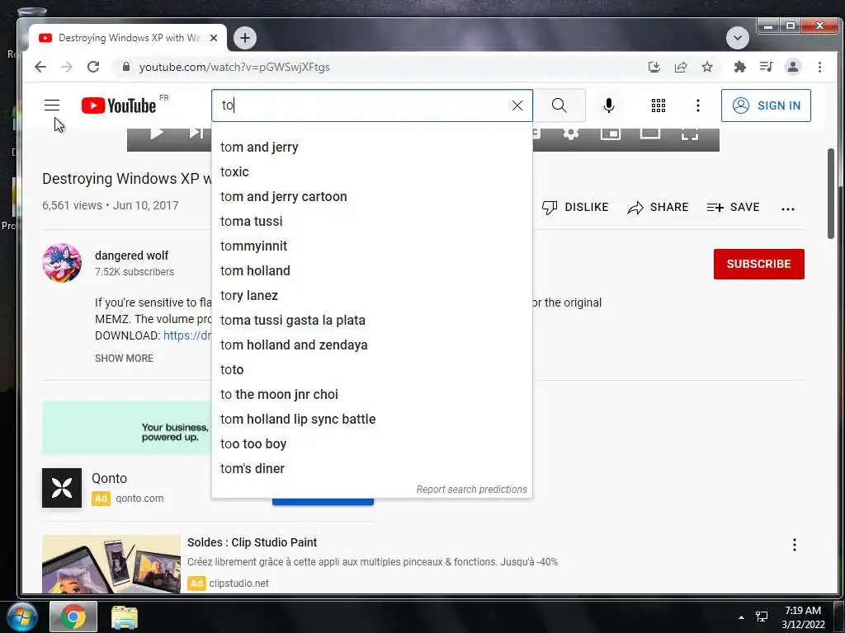
Task: Choose 'tom holland and zendaya' suggestion
Action: [x=372, y=345]
